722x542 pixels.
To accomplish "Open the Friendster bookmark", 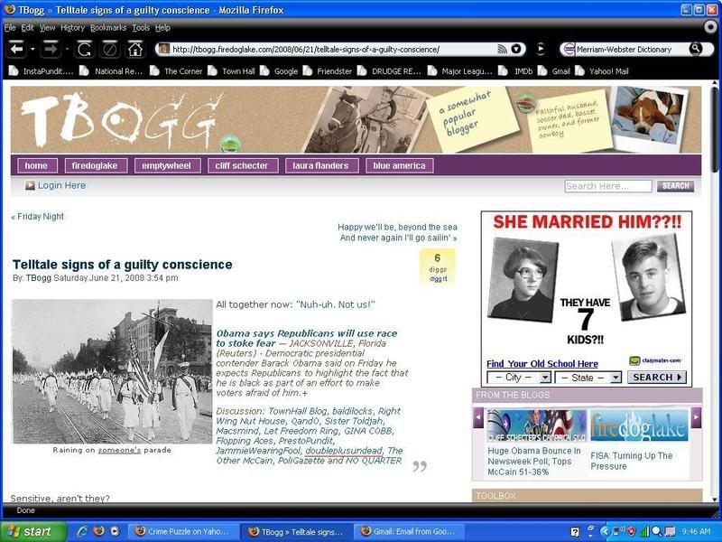I will click(x=328, y=71).
